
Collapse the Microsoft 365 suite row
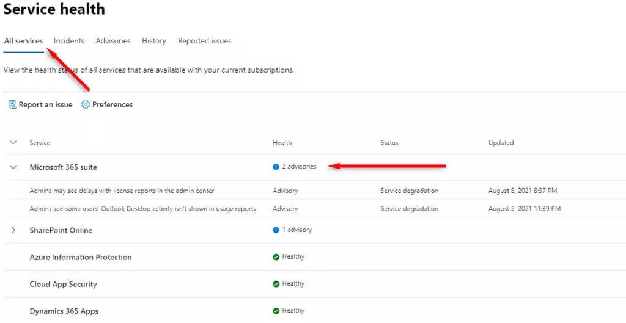pyautogui.click(x=13, y=167)
